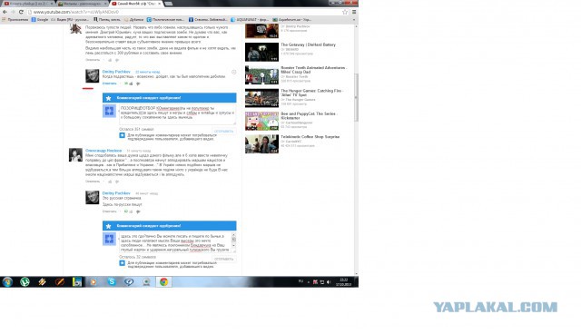Click into the upper reply text box
The image size is (581, 334).
tap(178, 114)
